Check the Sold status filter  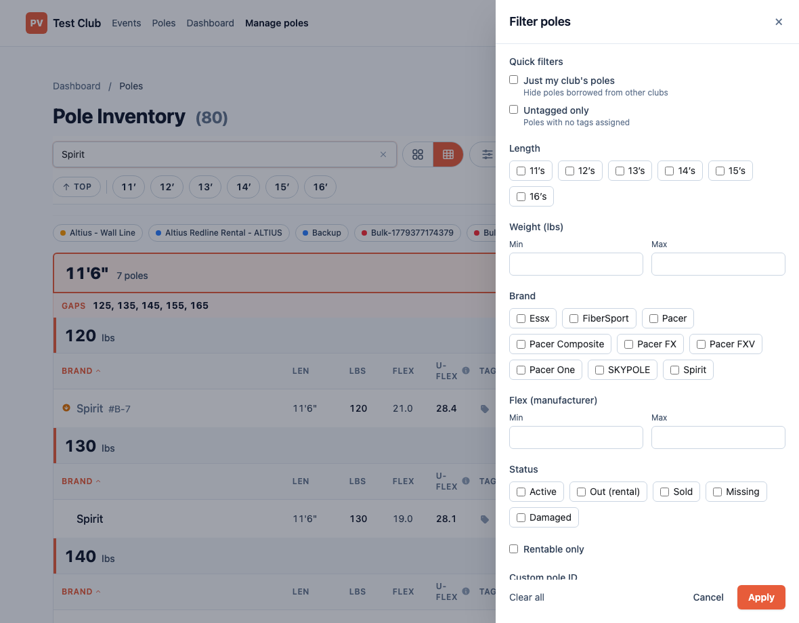click(664, 492)
